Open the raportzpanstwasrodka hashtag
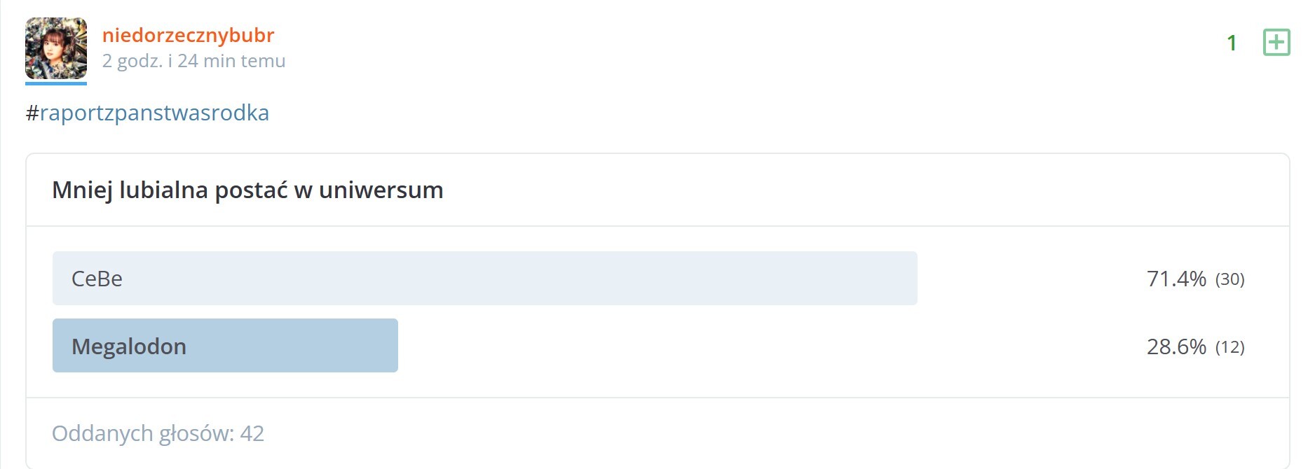Screen dimensions: 1308x469 tap(154, 113)
